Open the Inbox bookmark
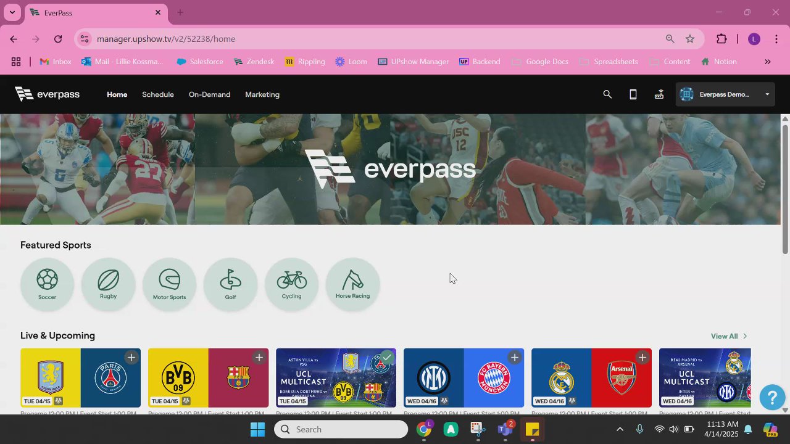790x444 pixels. click(56, 62)
